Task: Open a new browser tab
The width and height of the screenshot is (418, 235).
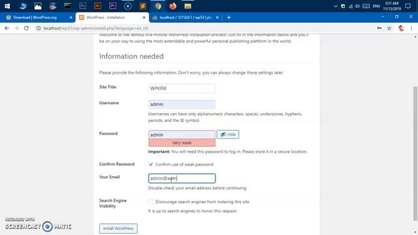Action: [229, 18]
